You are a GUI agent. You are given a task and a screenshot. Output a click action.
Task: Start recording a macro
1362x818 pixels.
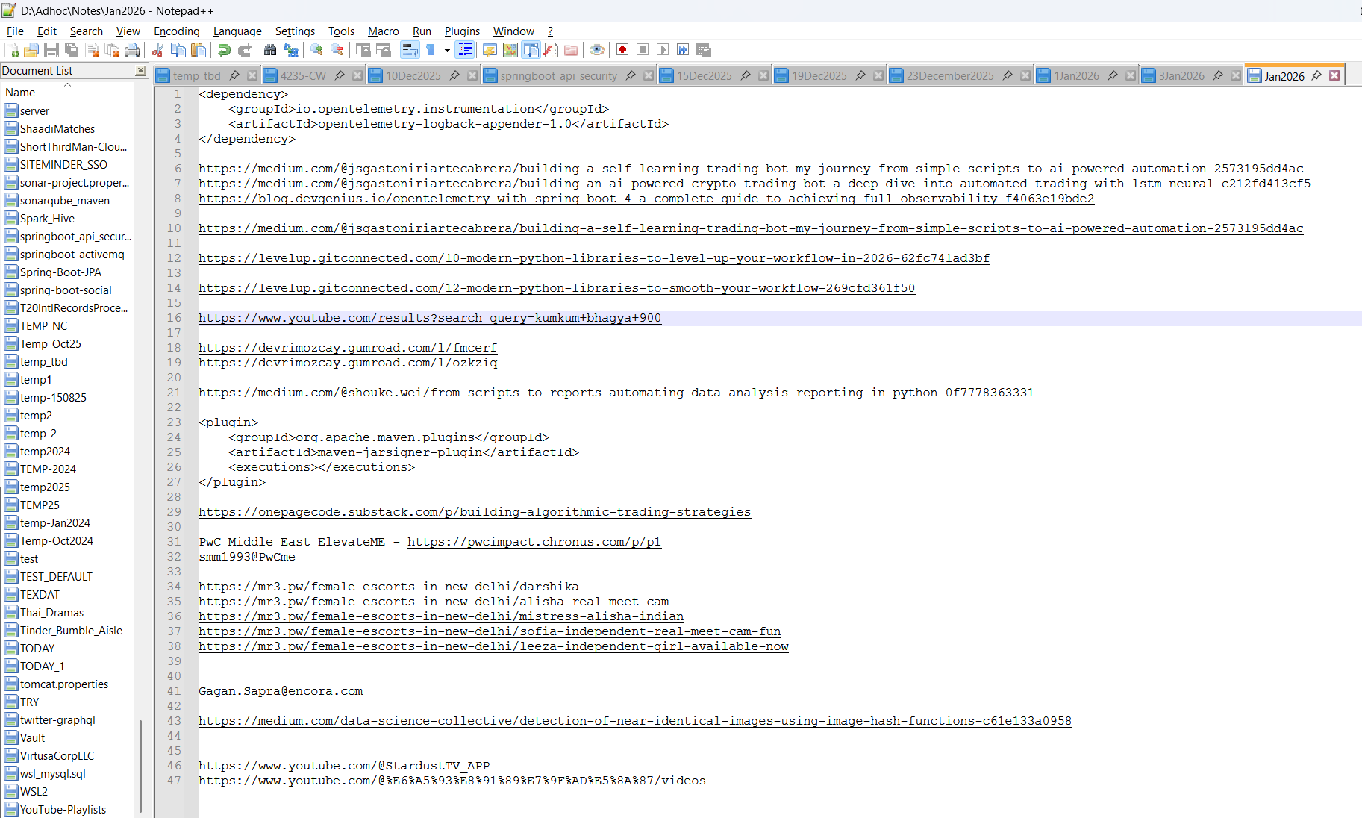point(622,49)
